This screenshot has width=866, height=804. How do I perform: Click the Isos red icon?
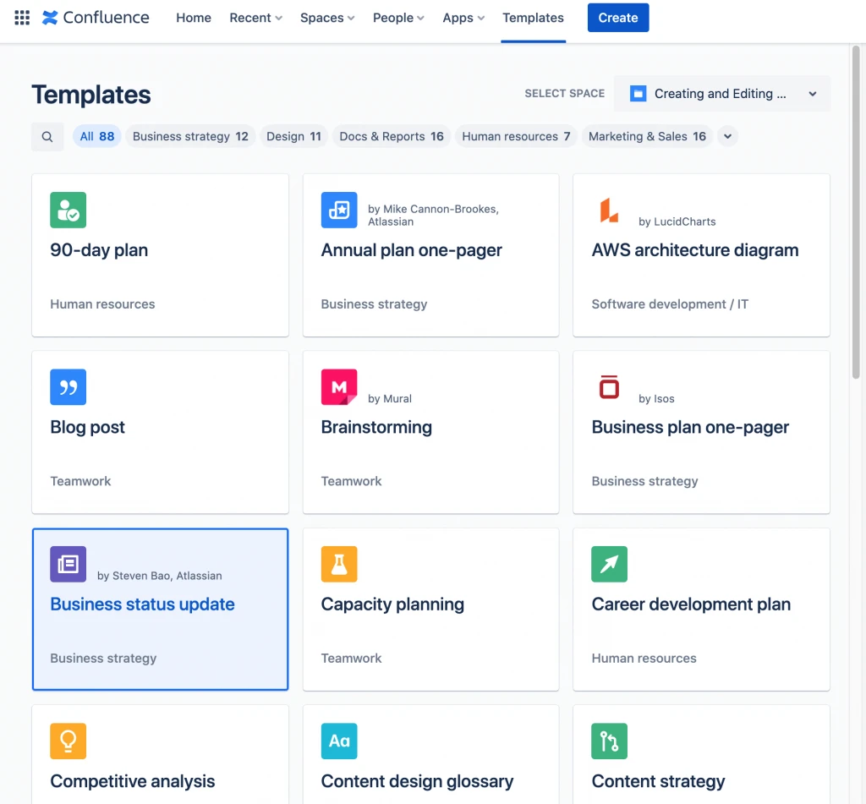[x=609, y=387]
